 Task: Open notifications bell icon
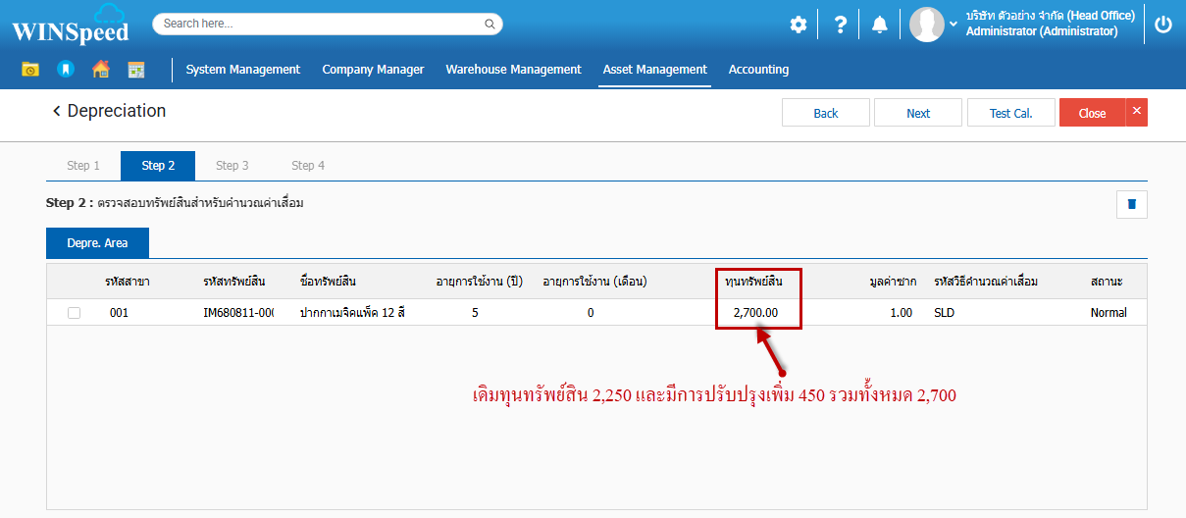880,25
